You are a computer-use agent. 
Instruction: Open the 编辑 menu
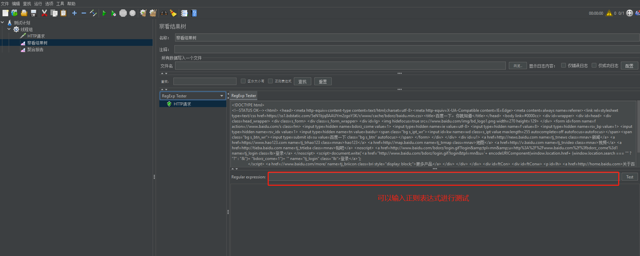[16, 4]
